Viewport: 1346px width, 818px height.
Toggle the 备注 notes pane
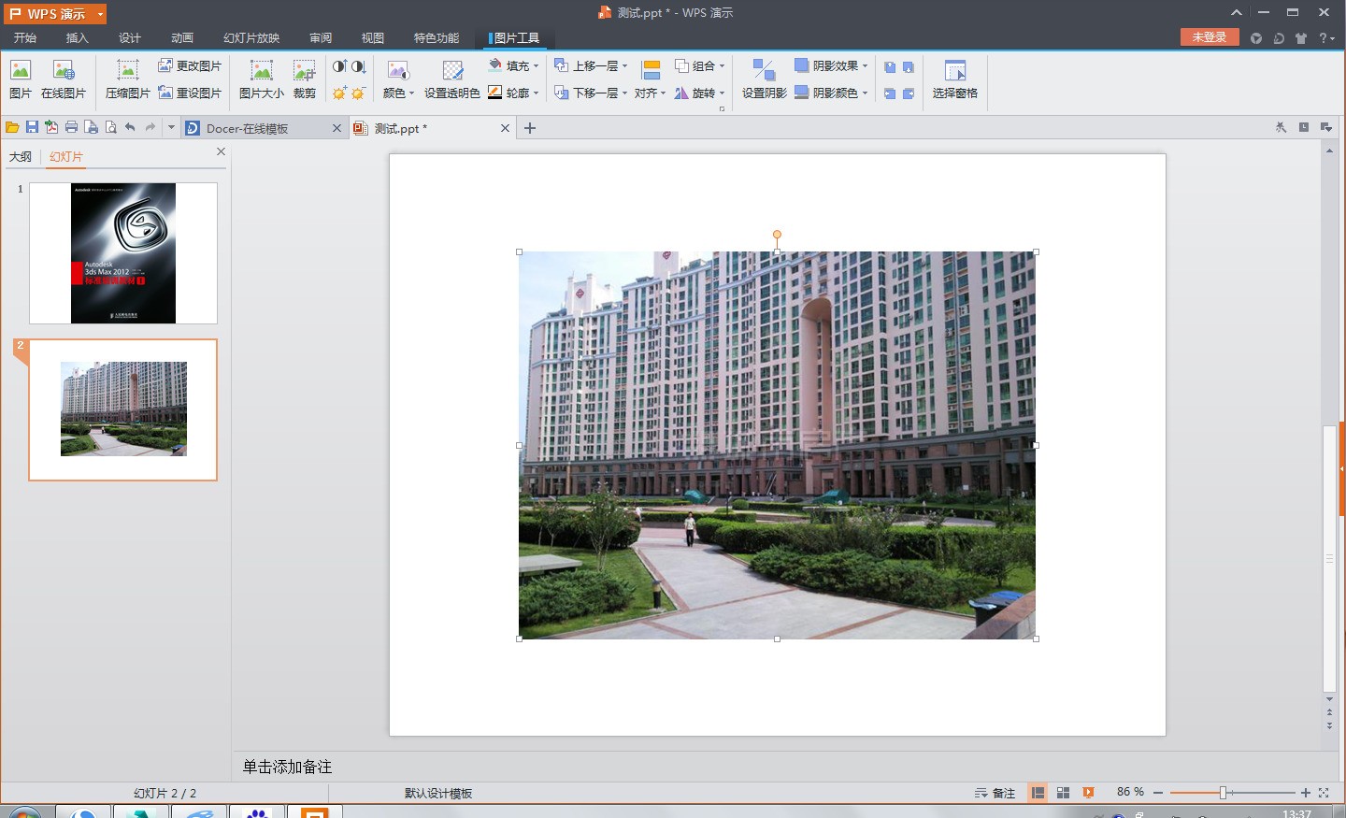tap(995, 793)
